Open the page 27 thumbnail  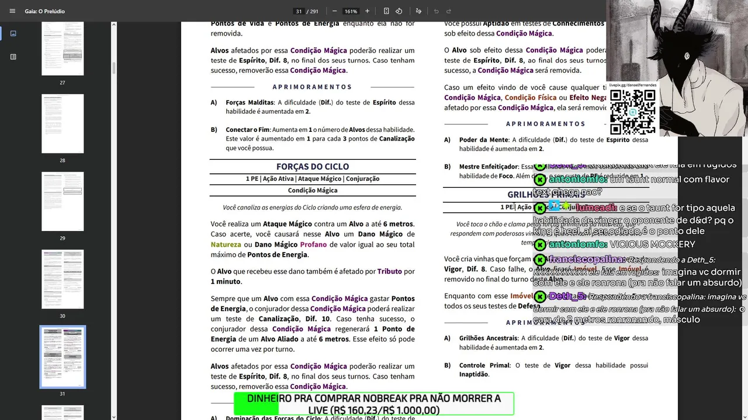click(x=63, y=48)
